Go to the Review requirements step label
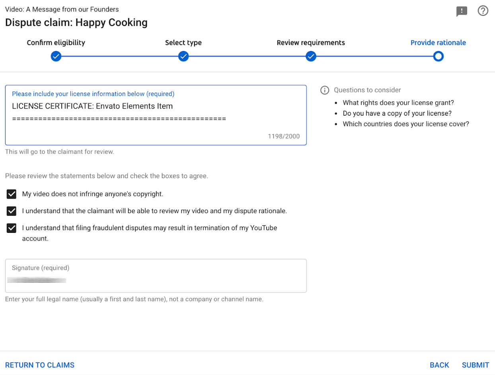This screenshot has width=495, height=375. 311,43
